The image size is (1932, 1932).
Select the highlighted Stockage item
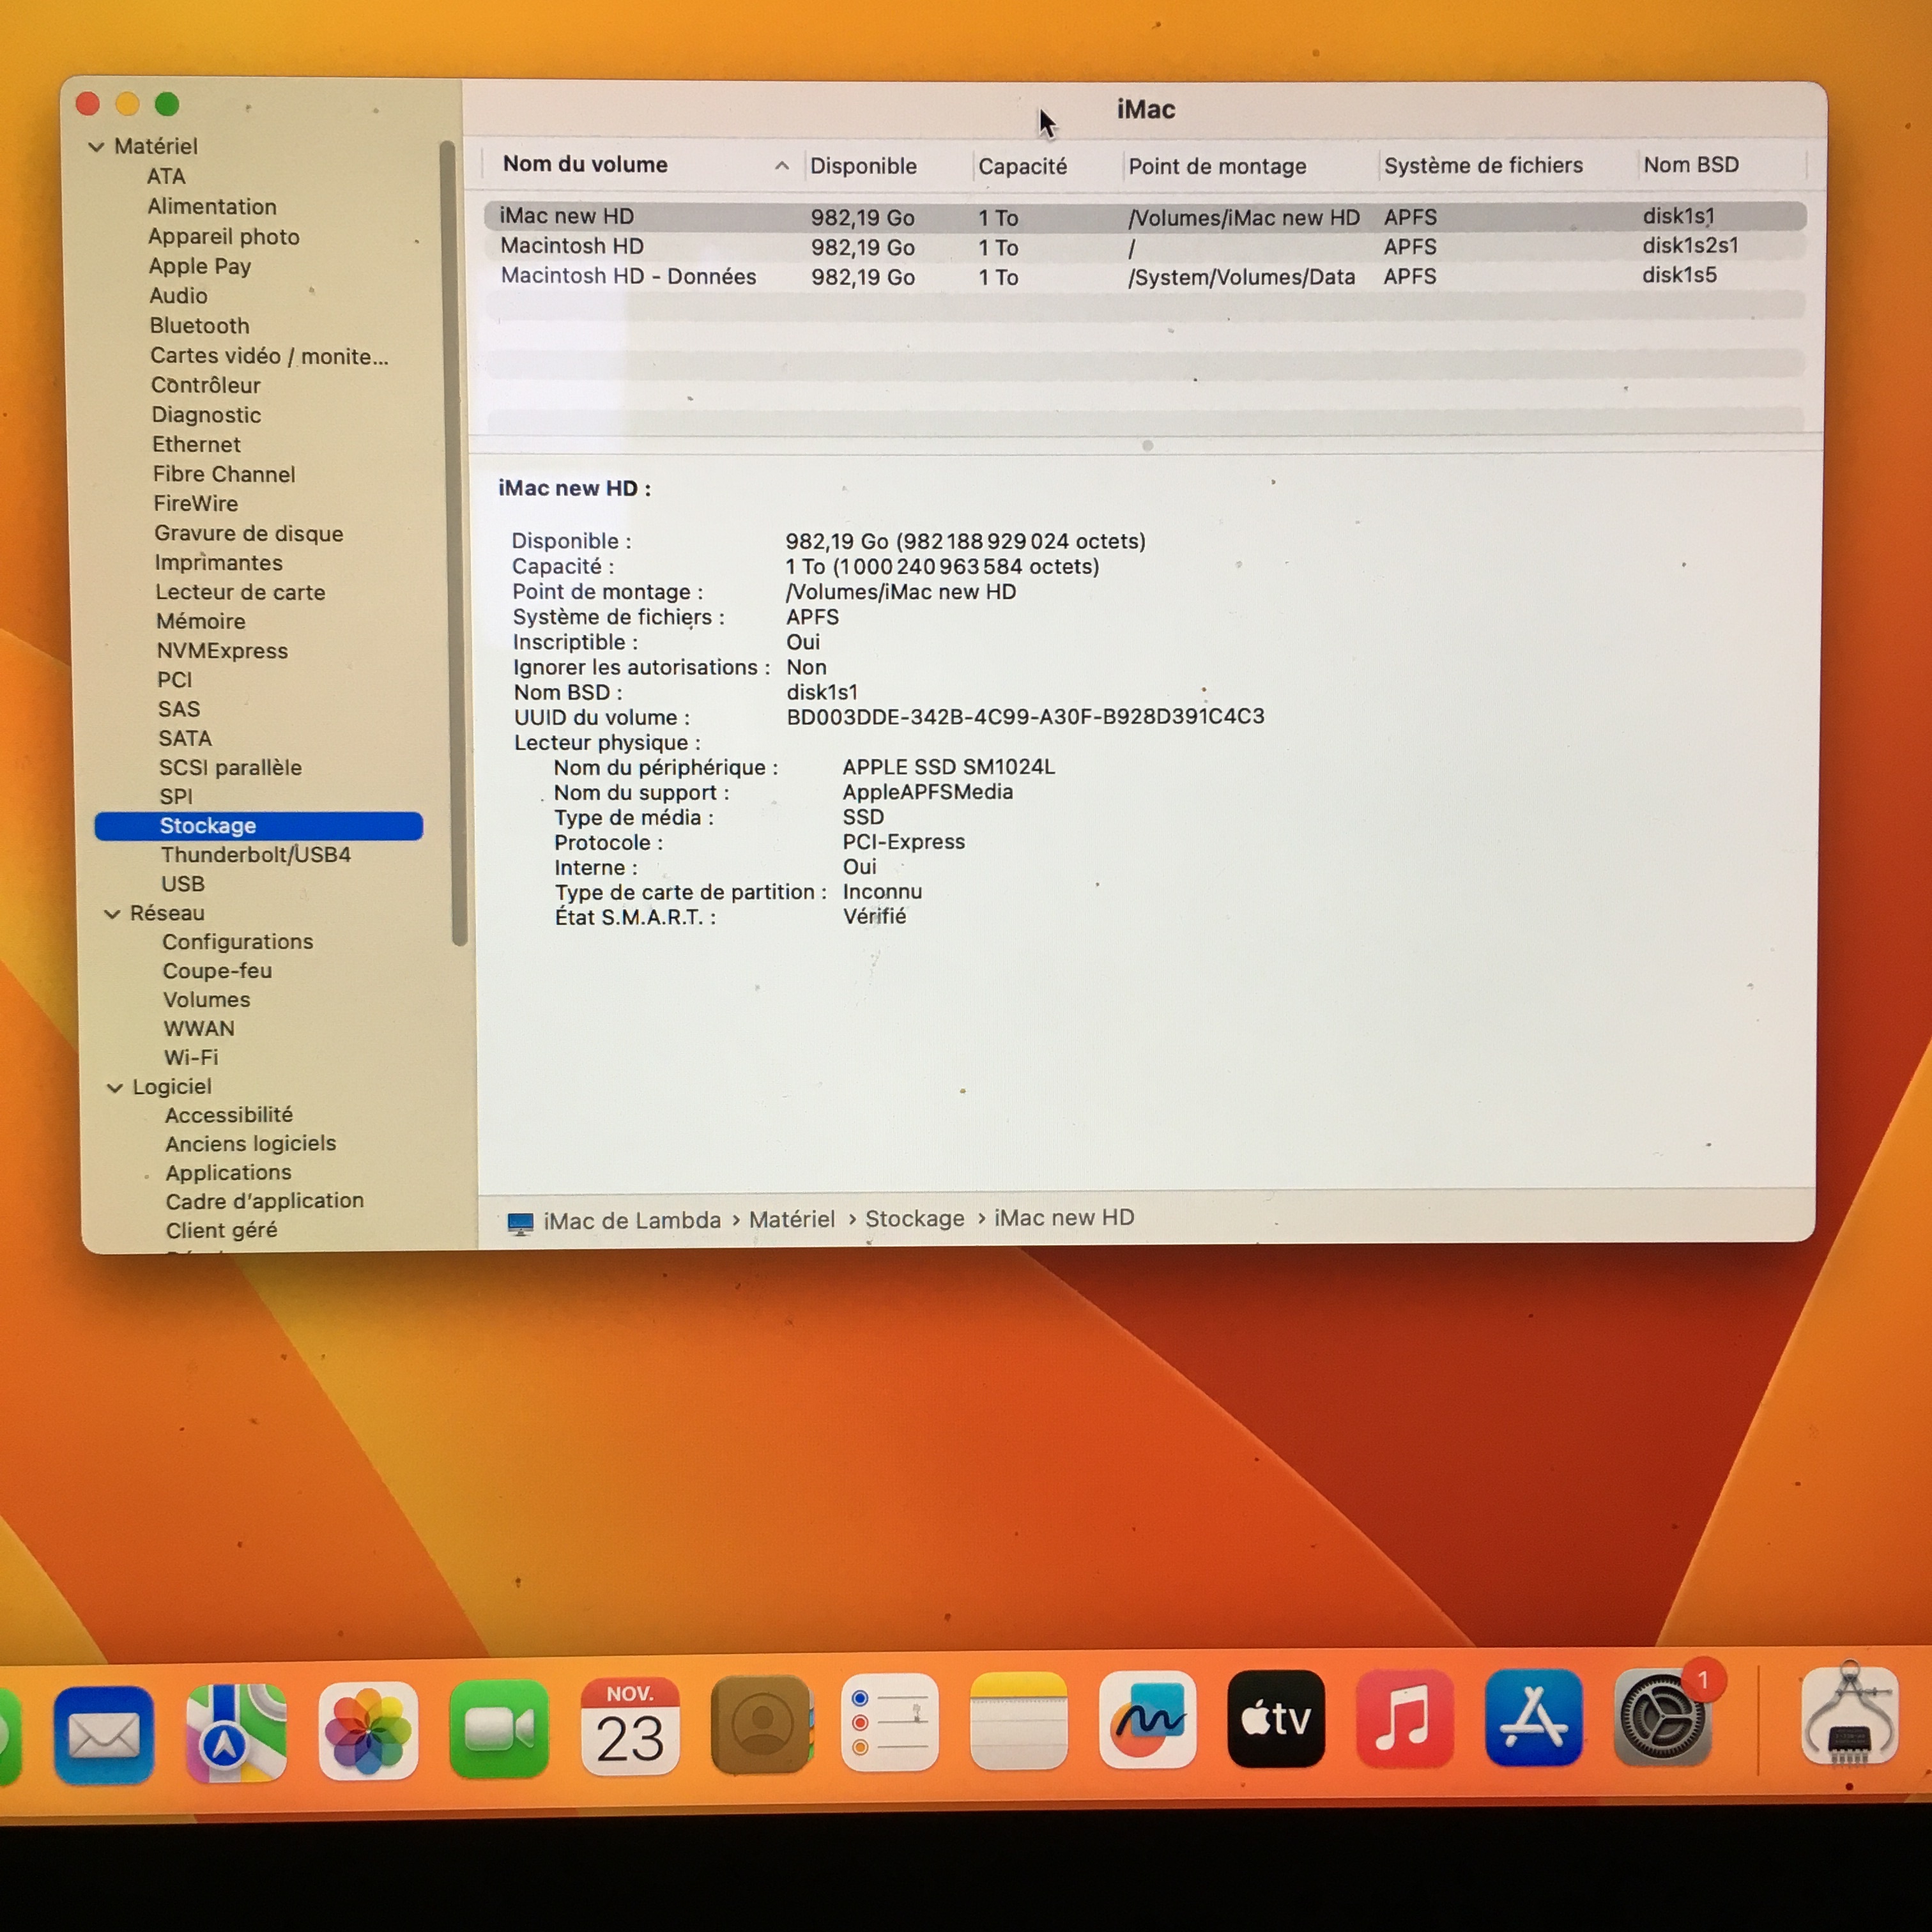(259, 826)
